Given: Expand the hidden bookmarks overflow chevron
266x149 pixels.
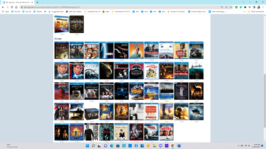Looking at the screenshot, I should click(x=244, y=12).
